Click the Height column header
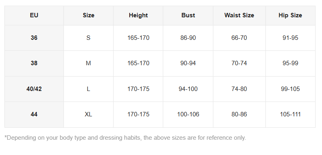322x155 pixels. (138, 15)
